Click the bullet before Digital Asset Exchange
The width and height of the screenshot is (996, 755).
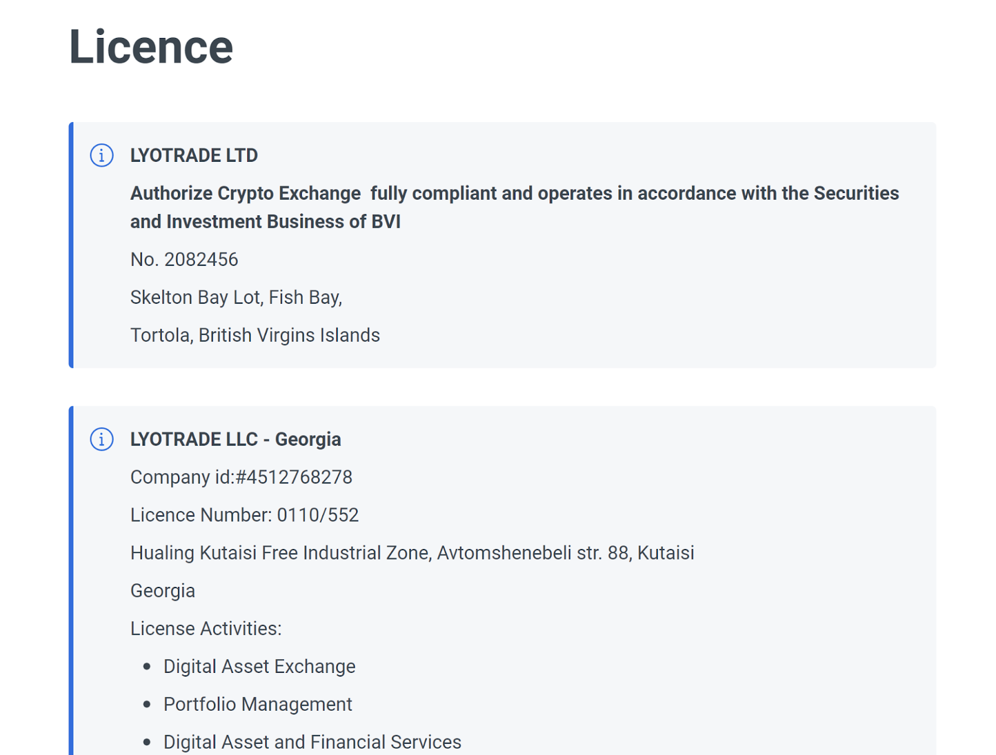click(147, 667)
